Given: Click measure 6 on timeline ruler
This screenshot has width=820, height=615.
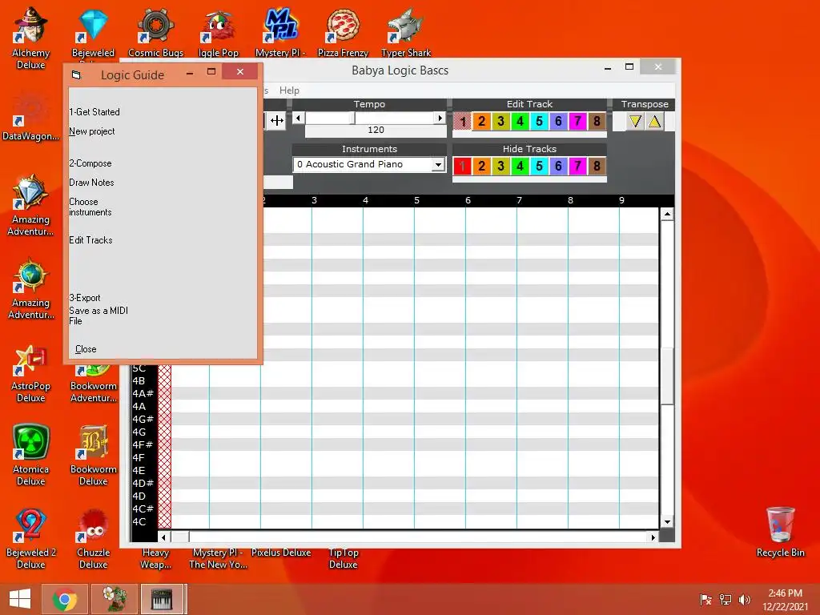Looking at the screenshot, I should (x=468, y=200).
